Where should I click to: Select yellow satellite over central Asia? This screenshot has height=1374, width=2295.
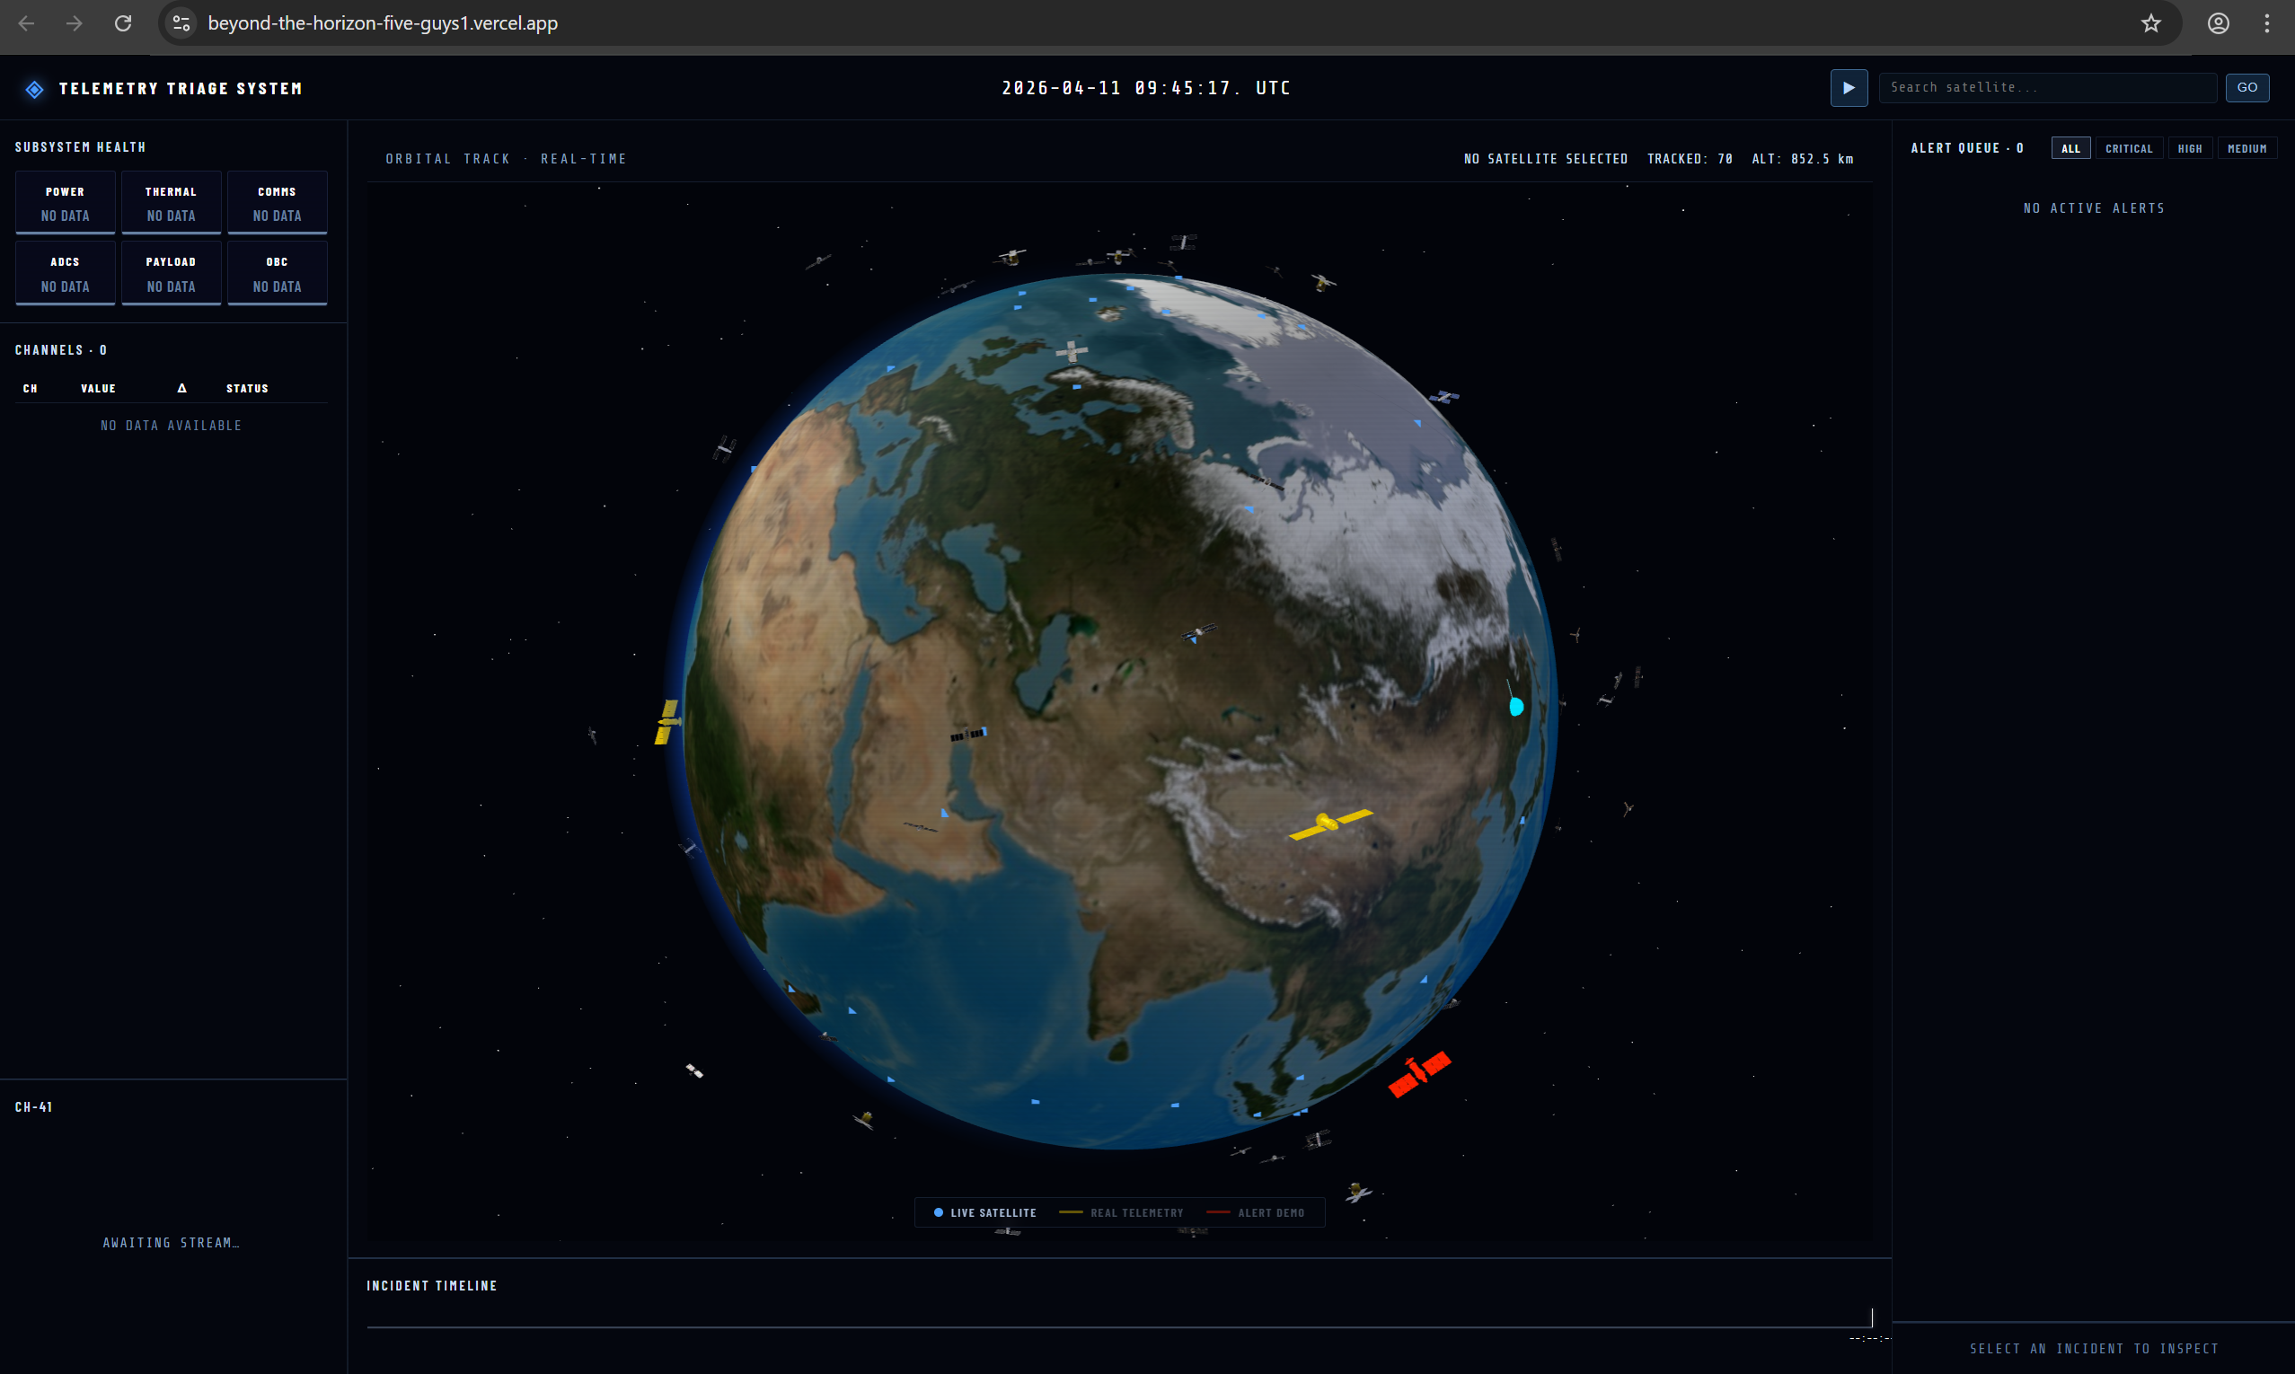click(x=1329, y=823)
